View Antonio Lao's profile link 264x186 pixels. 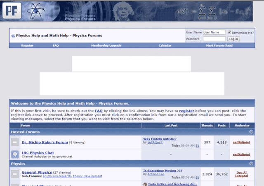(156, 174)
